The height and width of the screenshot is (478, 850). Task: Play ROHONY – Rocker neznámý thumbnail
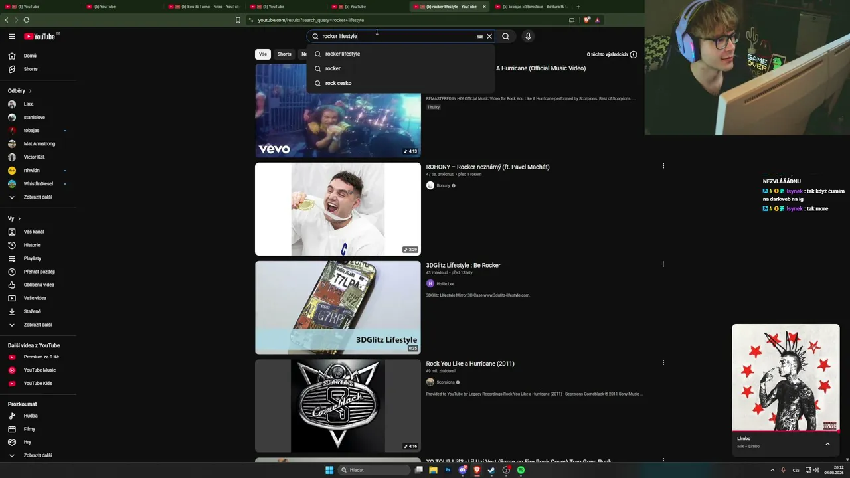click(x=338, y=209)
